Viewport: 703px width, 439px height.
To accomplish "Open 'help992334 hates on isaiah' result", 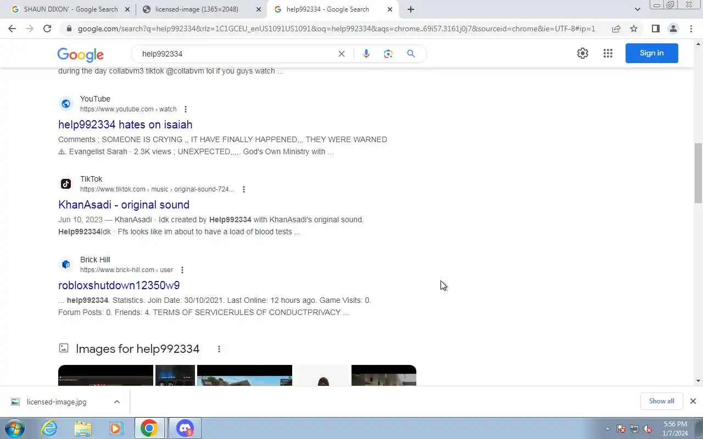I will [125, 125].
